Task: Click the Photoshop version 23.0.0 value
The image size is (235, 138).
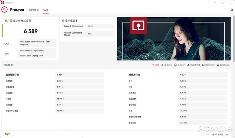Action: pyautogui.click(x=90, y=26)
